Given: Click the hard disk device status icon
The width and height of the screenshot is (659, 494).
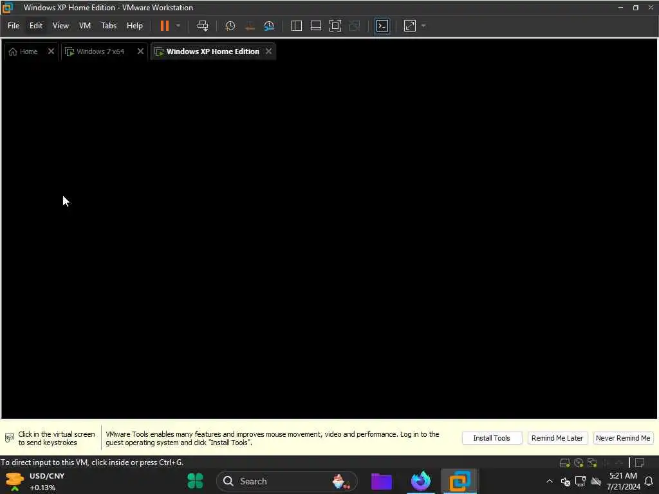Looking at the screenshot, I should click(x=564, y=462).
